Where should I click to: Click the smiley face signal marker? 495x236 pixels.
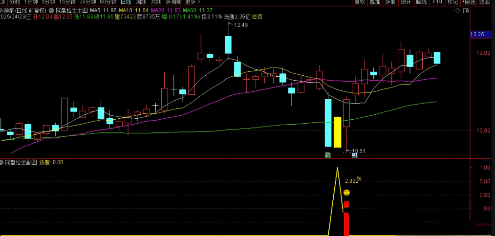(x=346, y=193)
